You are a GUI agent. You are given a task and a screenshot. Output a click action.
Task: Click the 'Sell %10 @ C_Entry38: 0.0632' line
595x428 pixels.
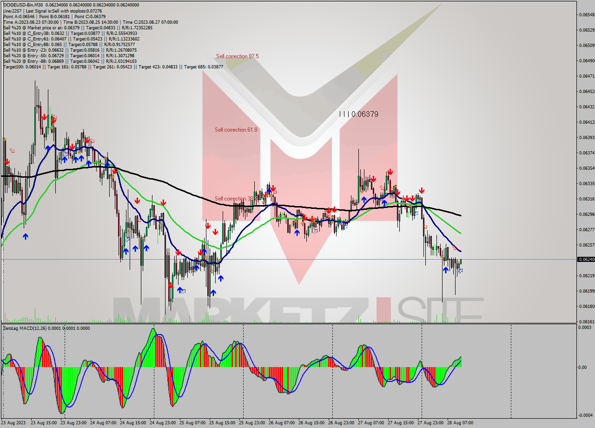pyautogui.click(x=70, y=33)
